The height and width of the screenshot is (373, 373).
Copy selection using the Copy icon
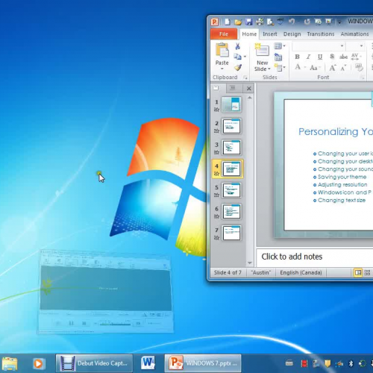237,57
